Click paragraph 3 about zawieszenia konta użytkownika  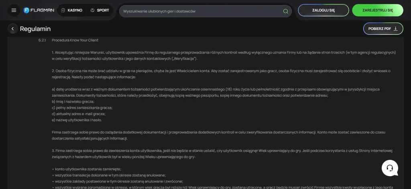[222, 154]
